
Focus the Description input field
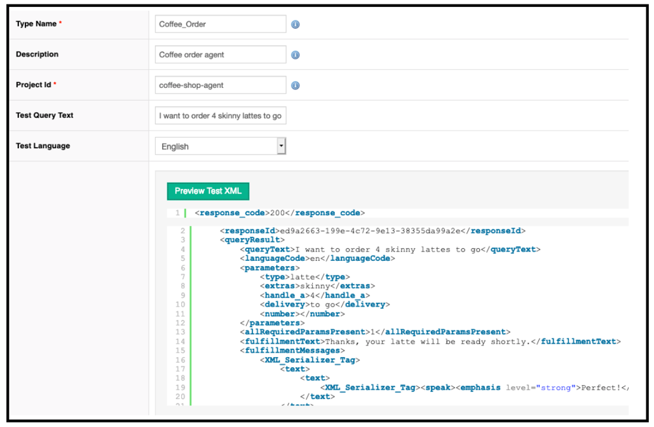click(x=220, y=55)
